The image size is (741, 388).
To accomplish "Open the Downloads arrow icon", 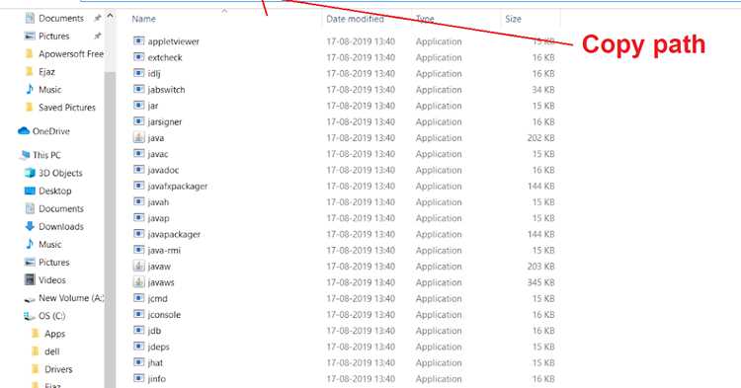I will (x=30, y=226).
